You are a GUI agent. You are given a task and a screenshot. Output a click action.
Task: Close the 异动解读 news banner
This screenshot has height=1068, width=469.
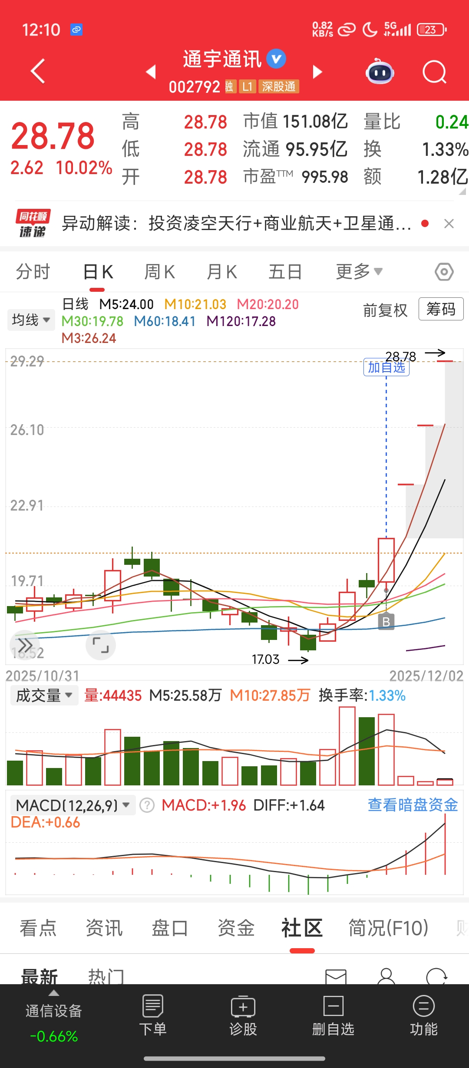449,224
